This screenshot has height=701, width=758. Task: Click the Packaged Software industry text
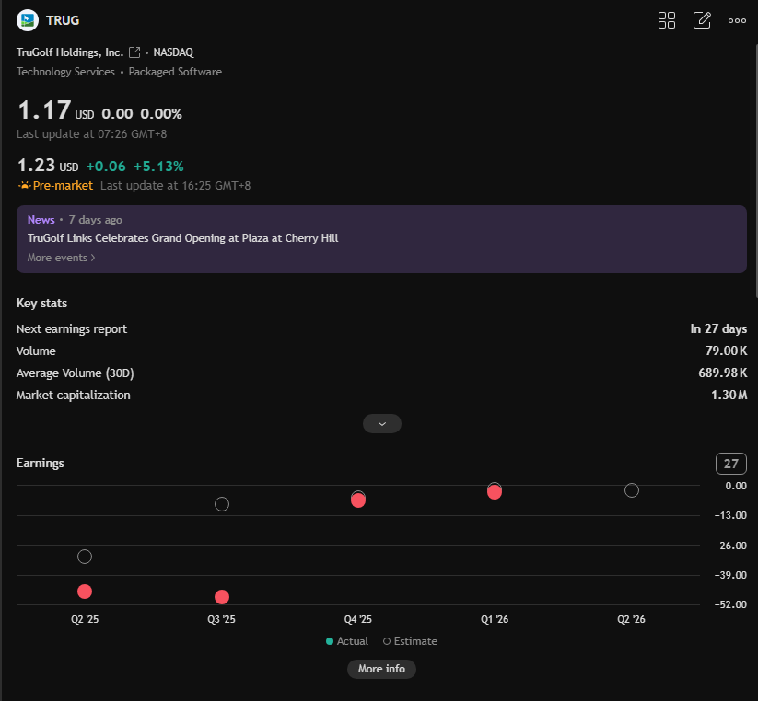click(175, 72)
